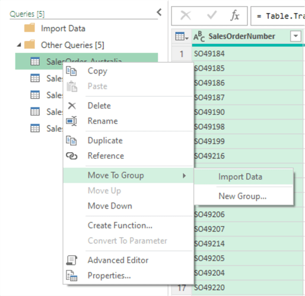
Task: Click the Copy icon in context menu
Action: pos(71,71)
